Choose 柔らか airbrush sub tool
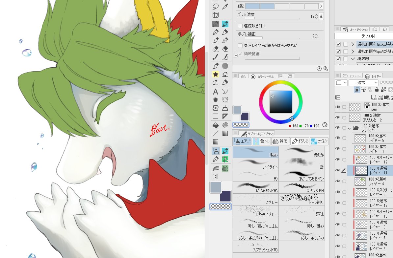The height and width of the screenshot is (258, 393). (x=302, y=152)
